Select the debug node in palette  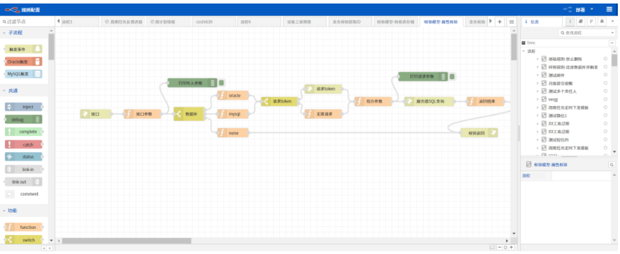point(23,119)
